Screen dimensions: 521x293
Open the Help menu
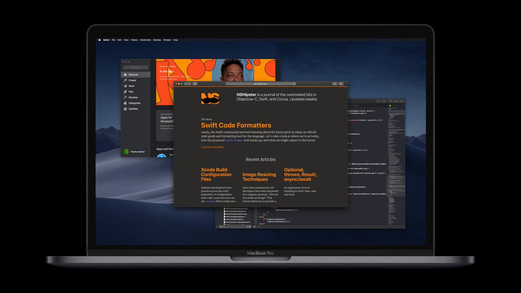[x=176, y=40]
